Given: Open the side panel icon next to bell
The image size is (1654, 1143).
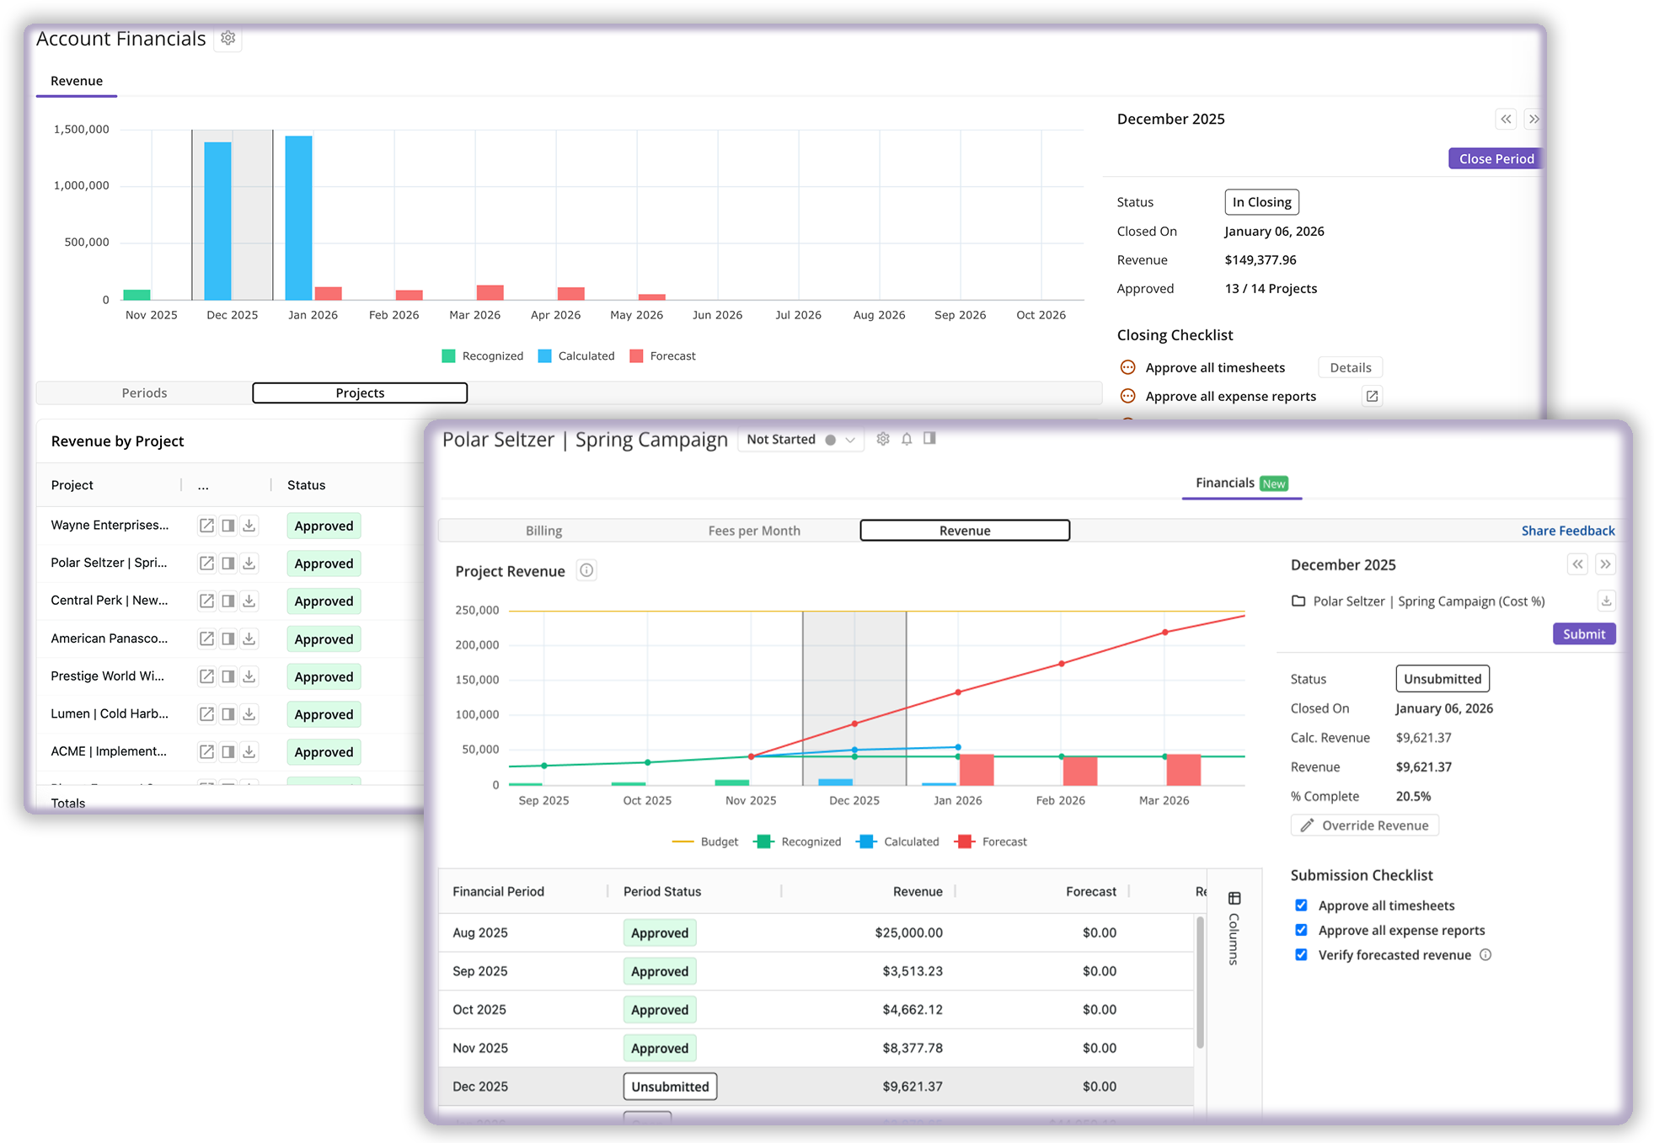Looking at the screenshot, I should coord(929,439).
